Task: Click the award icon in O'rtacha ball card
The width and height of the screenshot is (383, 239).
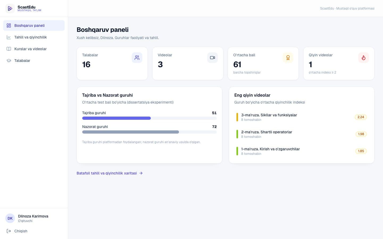Action: tap(288, 58)
